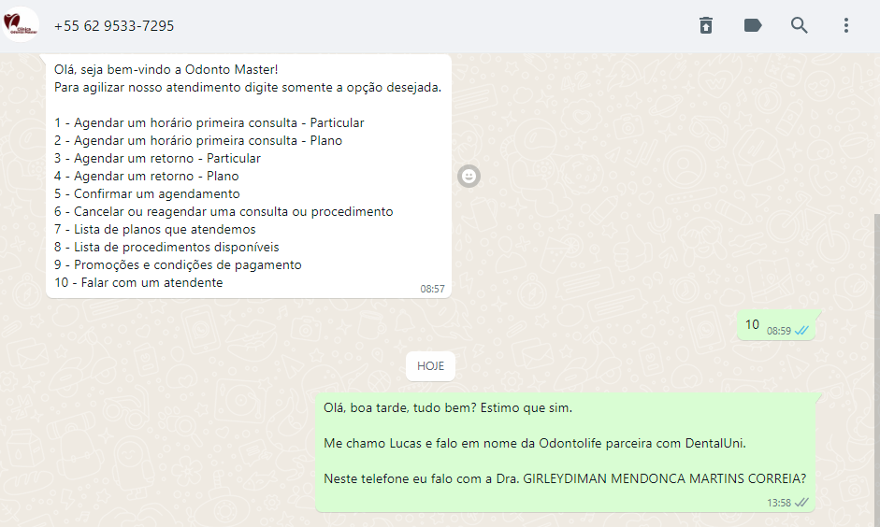This screenshot has height=527, width=880.
Task: Click the double check marks on "10" message
Action: tap(802, 331)
